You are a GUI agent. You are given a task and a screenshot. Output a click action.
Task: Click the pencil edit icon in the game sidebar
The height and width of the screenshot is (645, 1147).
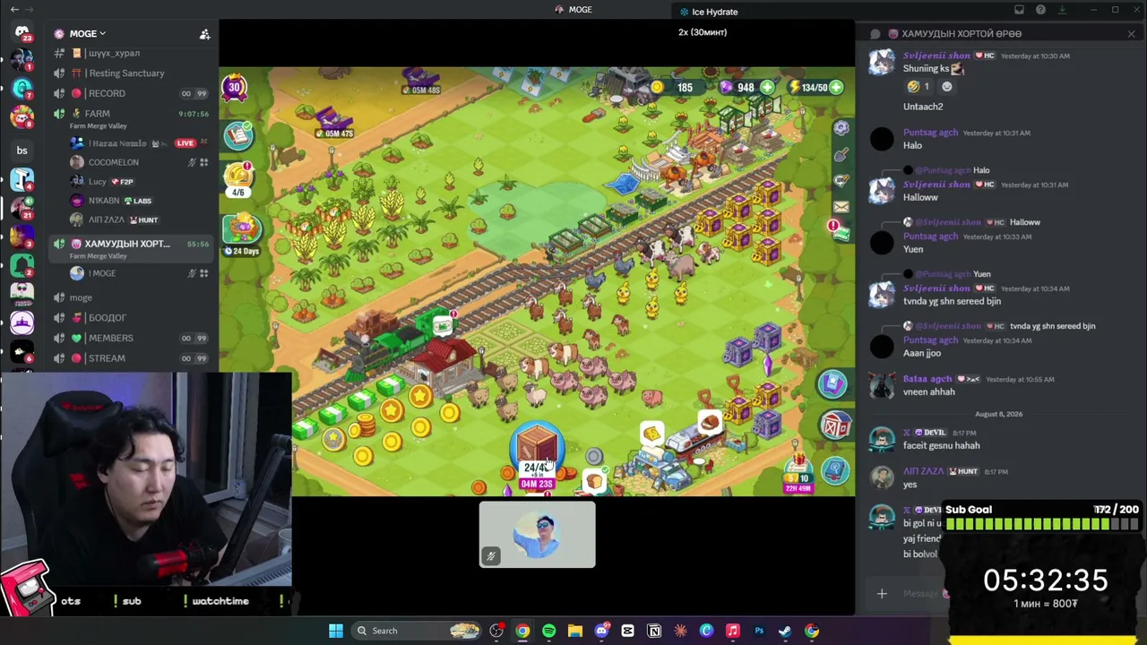[x=841, y=182]
